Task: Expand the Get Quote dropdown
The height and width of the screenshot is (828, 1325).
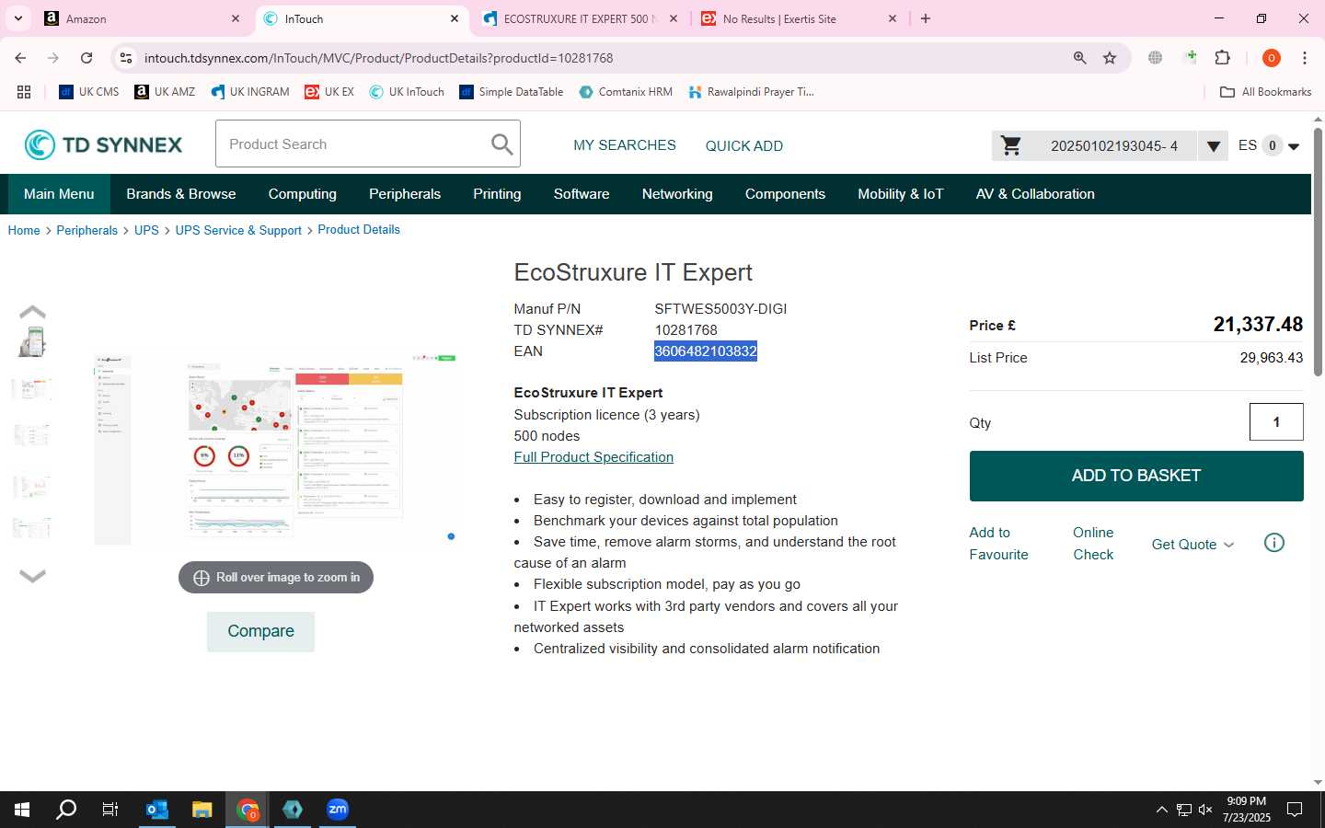Action: pyautogui.click(x=1192, y=544)
